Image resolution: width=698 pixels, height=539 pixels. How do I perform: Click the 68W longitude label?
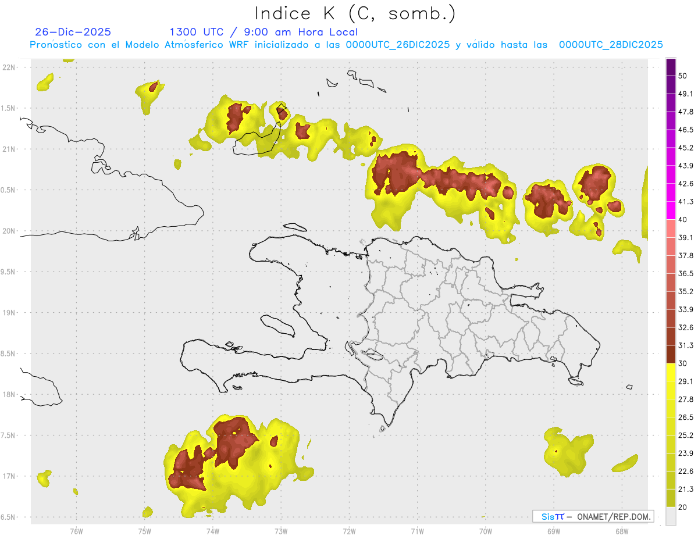pos(621,531)
